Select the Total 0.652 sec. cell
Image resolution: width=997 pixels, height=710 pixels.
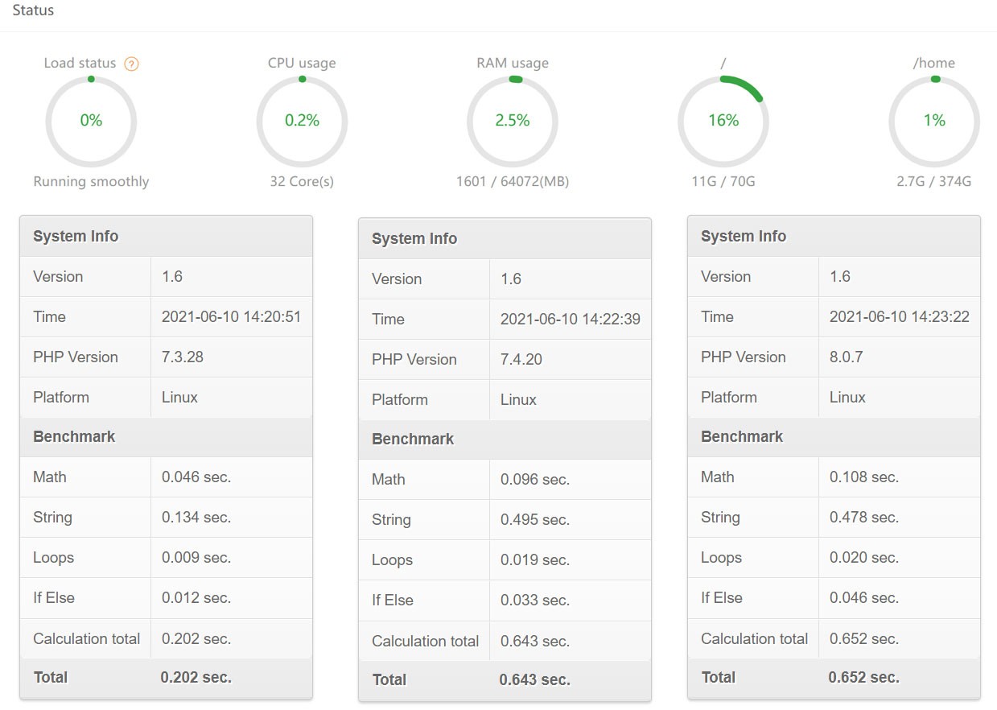[864, 677]
